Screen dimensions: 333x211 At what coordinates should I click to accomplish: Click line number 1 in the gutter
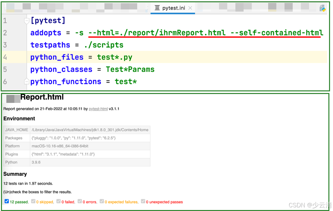point(5,21)
